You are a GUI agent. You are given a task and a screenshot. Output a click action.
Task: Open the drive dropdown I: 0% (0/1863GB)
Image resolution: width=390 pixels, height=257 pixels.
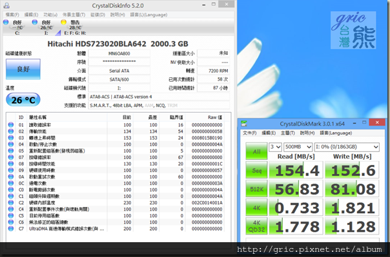click(x=347, y=147)
